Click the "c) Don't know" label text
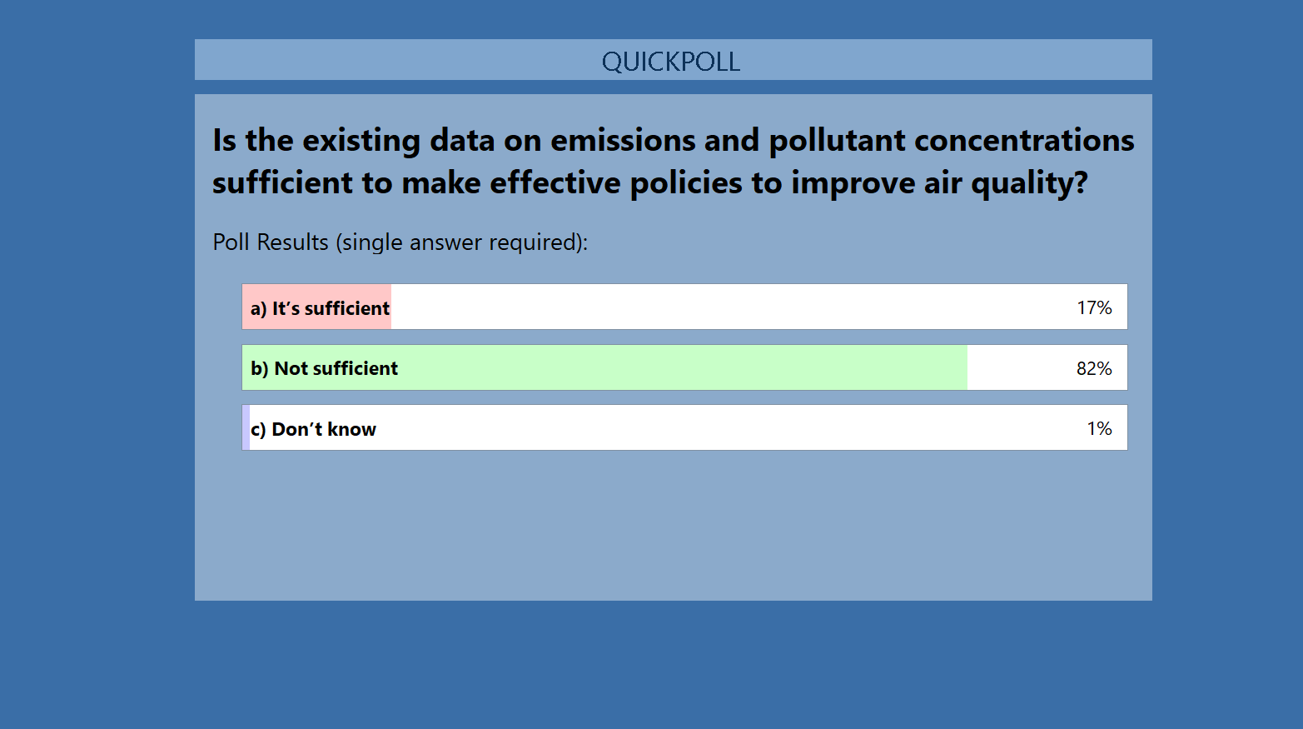The image size is (1303, 729). (313, 429)
